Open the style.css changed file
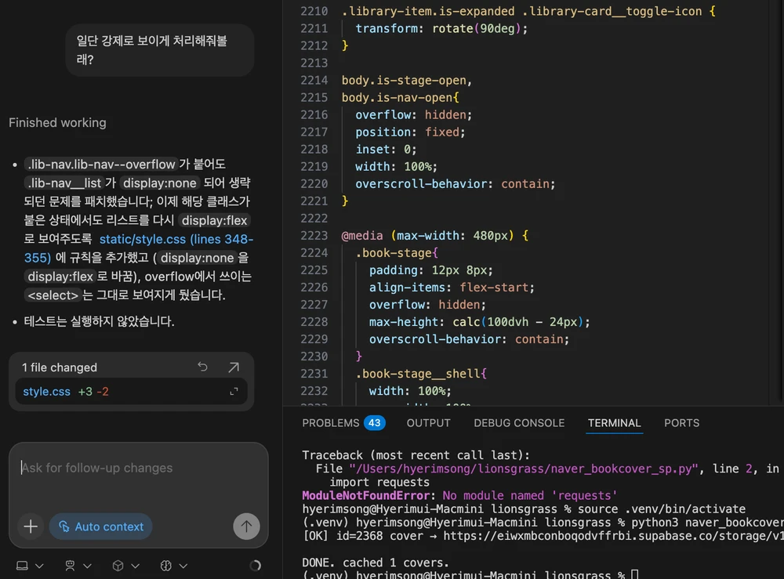The width and height of the screenshot is (784, 579). click(x=46, y=392)
